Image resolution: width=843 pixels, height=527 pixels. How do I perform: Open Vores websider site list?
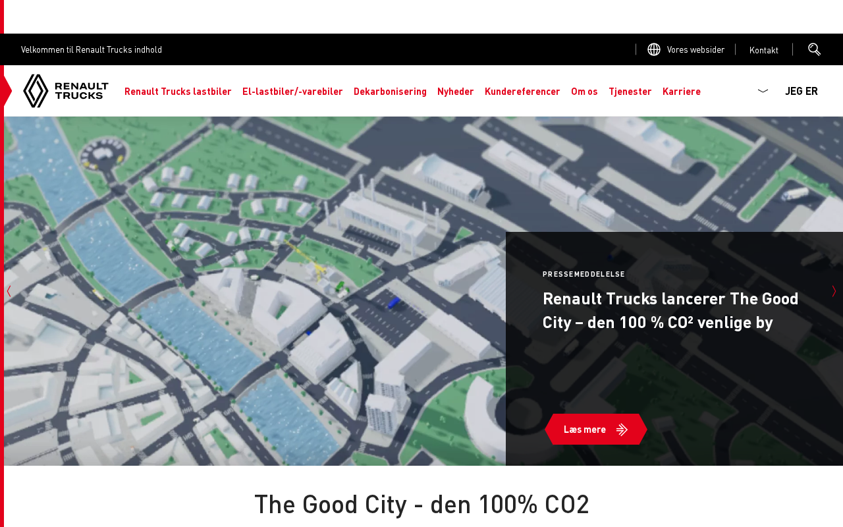[x=695, y=49]
